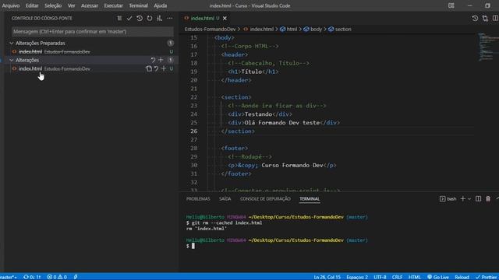The image size is (499, 280).
Task: Click the editor timeline history icon at top right
Action: [x=475, y=19]
